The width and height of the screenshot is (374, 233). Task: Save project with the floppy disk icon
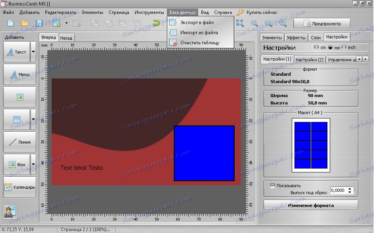point(39,23)
